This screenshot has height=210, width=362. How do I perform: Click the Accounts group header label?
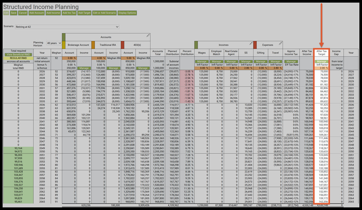click(x=106, y=37)
